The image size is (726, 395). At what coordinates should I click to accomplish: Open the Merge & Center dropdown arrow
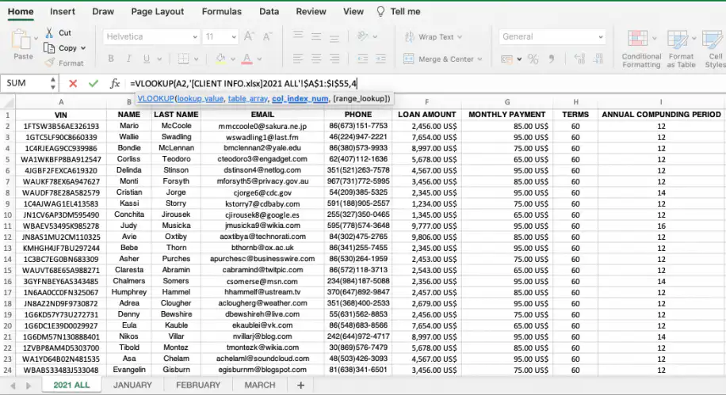point(480,59)
